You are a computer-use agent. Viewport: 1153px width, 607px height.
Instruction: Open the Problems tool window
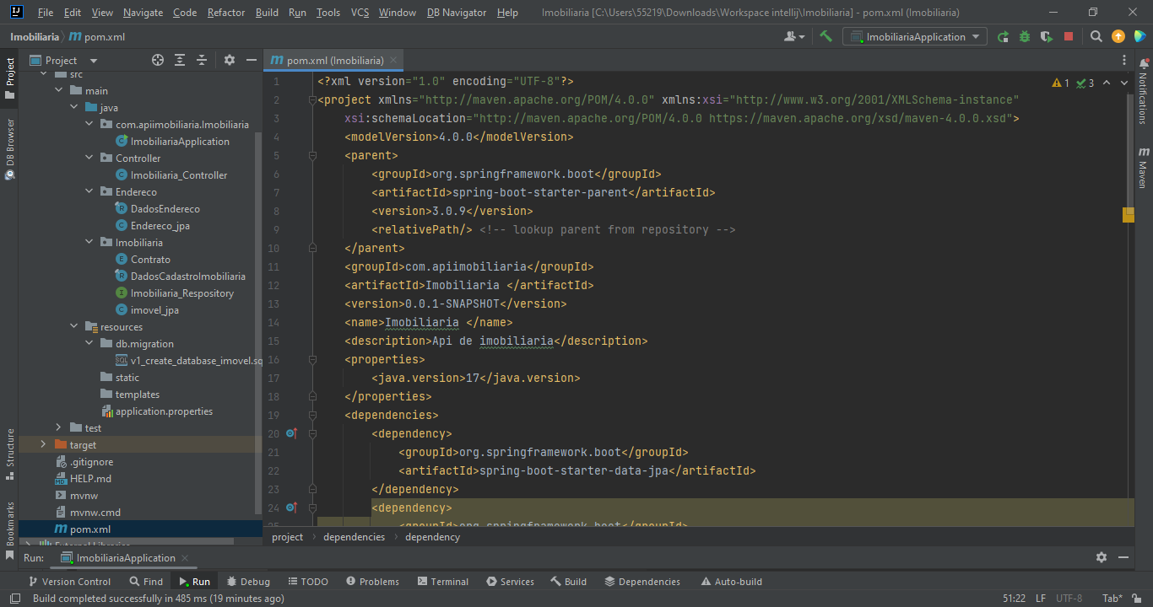tap(371, 582)
